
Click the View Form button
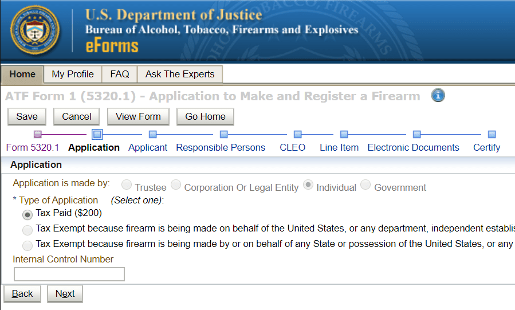138,116
